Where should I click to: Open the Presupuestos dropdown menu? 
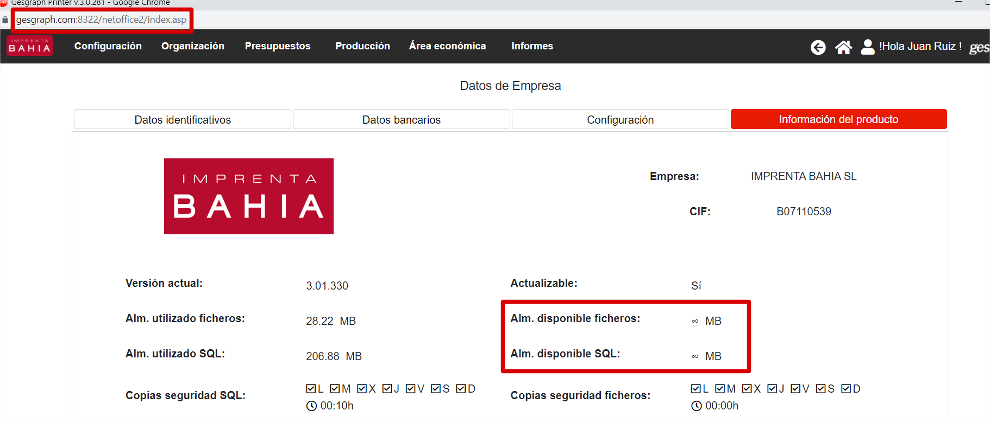click(x=278, y=46)
